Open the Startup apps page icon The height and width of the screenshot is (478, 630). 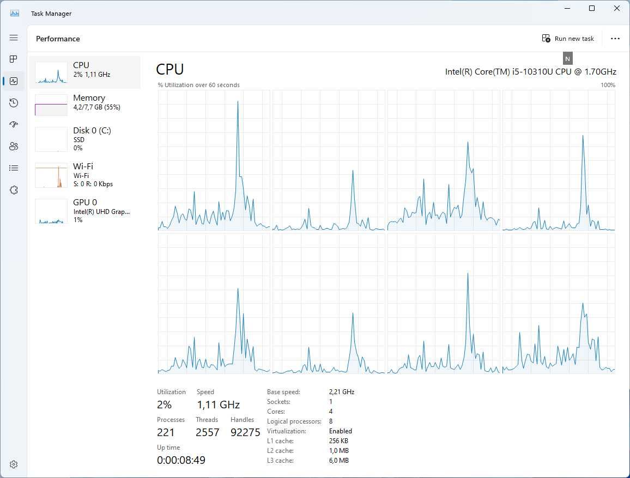pos(14,125)
